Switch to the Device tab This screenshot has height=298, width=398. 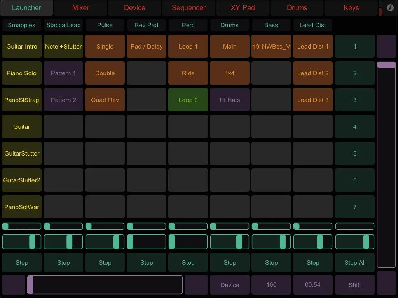point(134,8)
